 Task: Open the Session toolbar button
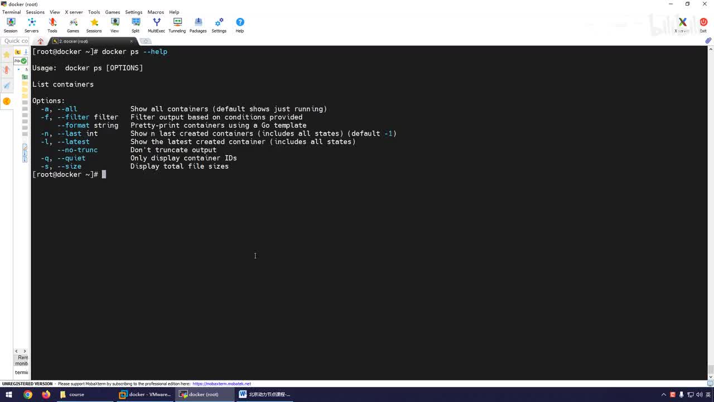tap(11, 25)
